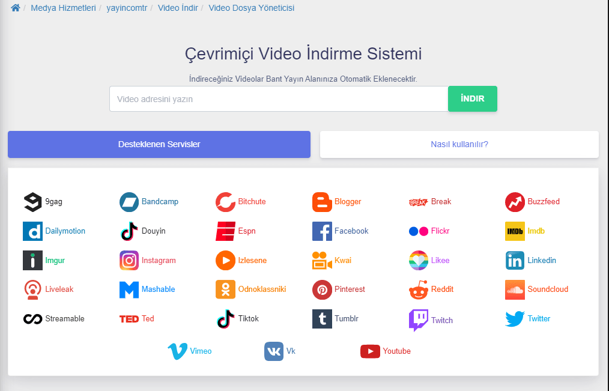Click the Liveleak logo icon
609x391 pixels.
[x=32, y=289]
